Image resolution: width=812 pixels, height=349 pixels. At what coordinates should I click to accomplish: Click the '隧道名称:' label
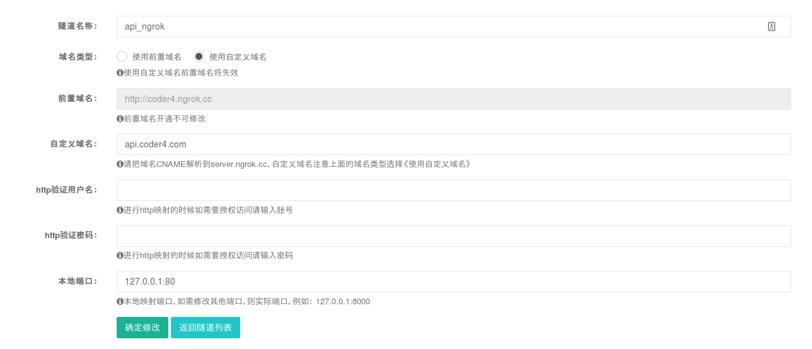(x=78, y=26)
